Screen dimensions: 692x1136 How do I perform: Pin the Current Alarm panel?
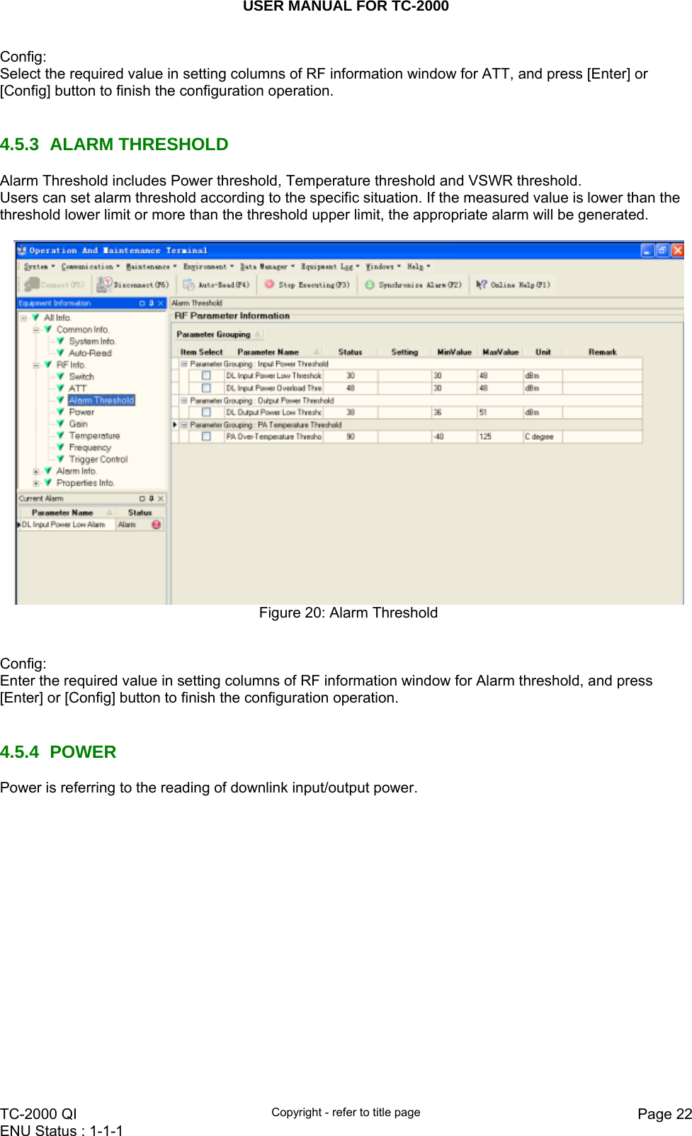(151, 499)
